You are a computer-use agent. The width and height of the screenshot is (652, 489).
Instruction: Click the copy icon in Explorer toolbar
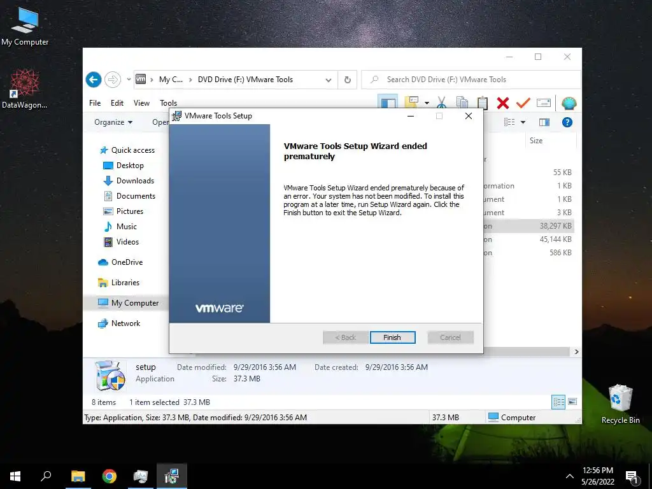(x=462, y=103)
